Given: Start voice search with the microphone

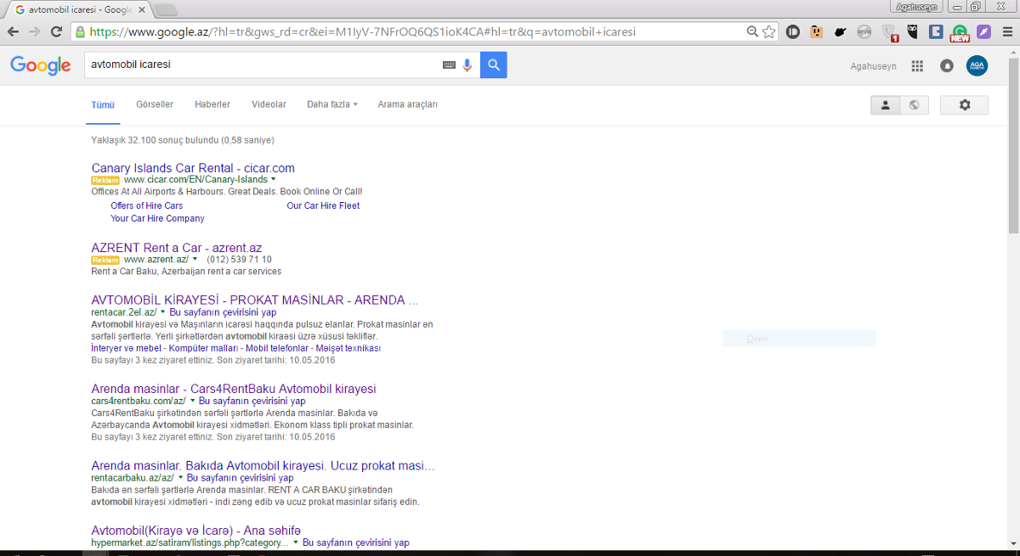Looking at the screenshot, I should click(467, 65).
